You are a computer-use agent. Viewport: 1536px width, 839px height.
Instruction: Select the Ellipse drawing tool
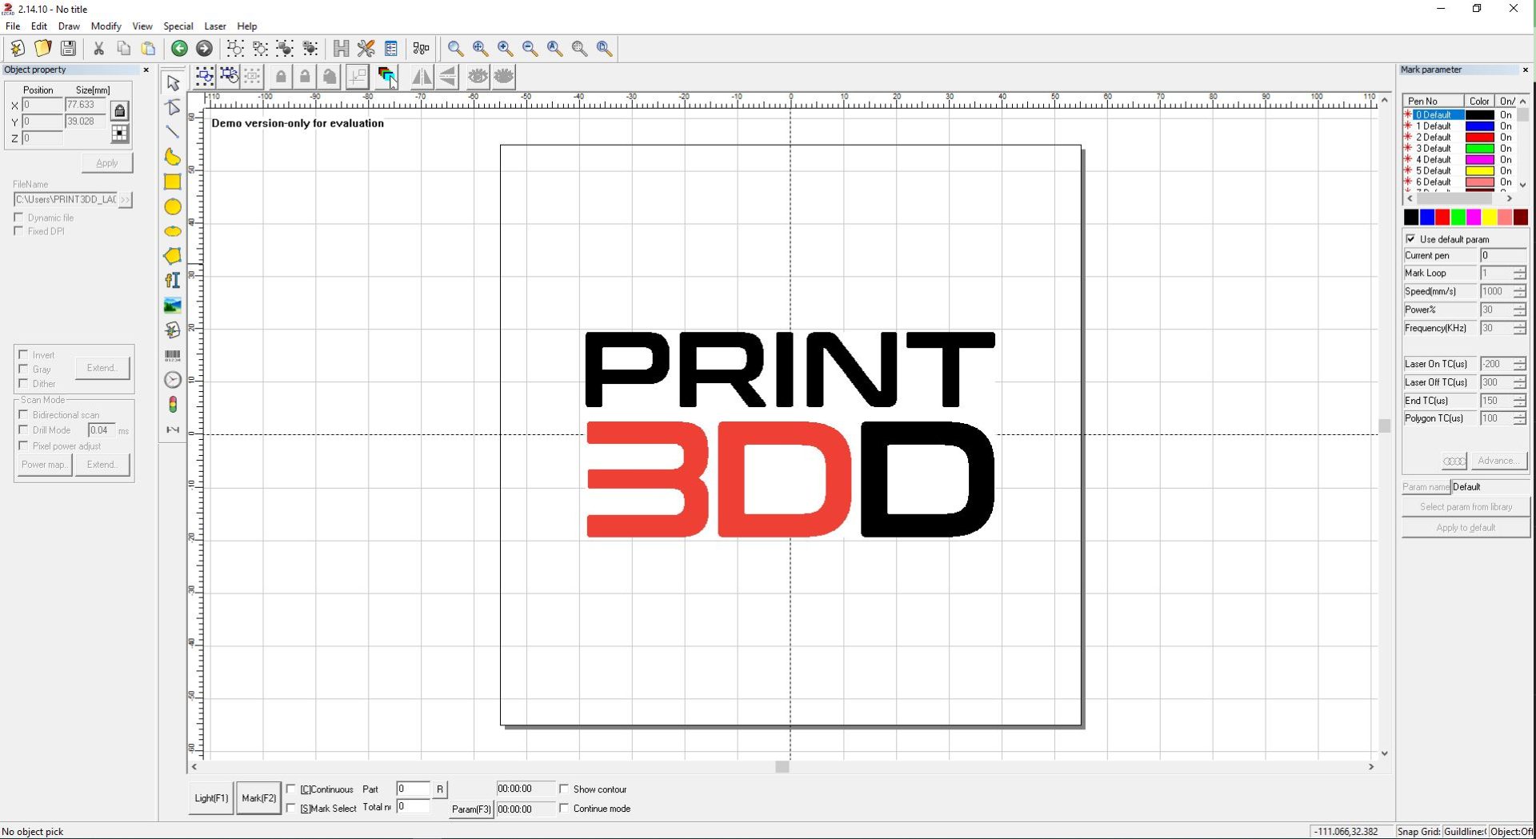172,207
